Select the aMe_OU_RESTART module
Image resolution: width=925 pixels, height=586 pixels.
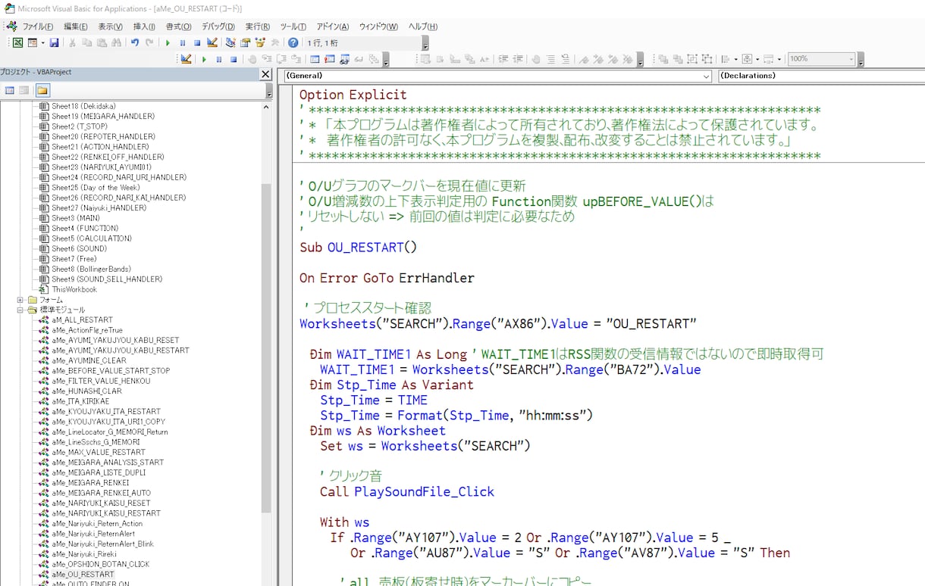(x=83, y=575)
